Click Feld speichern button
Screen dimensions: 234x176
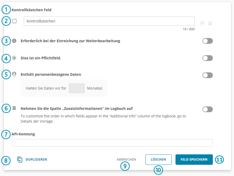(194, 160)
